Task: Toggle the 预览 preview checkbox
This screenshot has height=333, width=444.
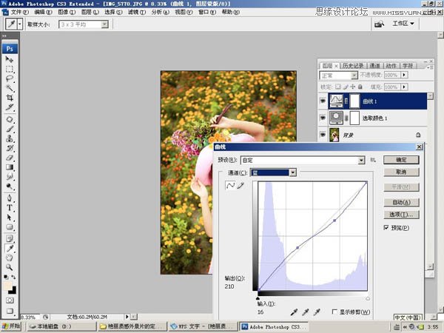Action: (x=386, y=229)
